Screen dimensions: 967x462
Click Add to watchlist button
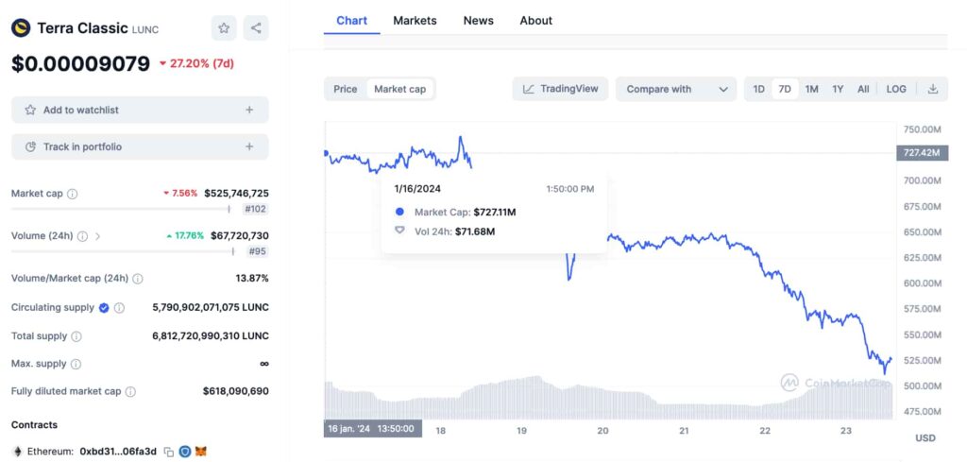[140, 111]
